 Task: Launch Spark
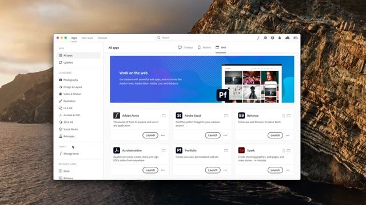275,170
